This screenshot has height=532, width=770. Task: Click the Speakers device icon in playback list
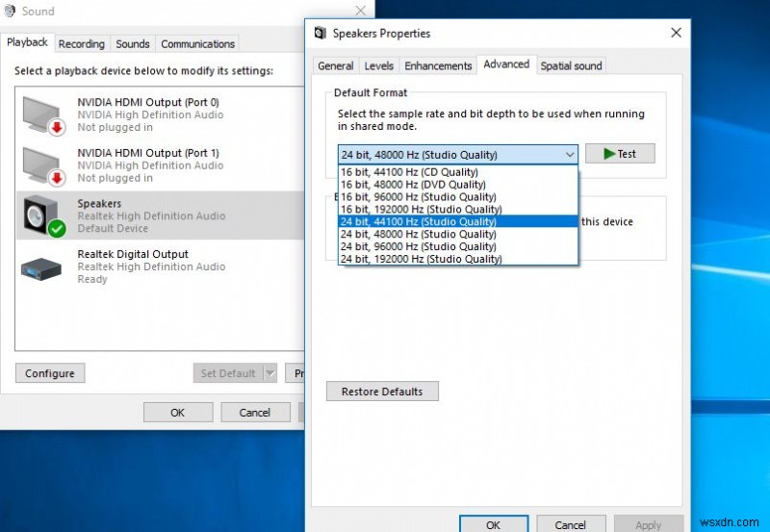click(43, 215)
